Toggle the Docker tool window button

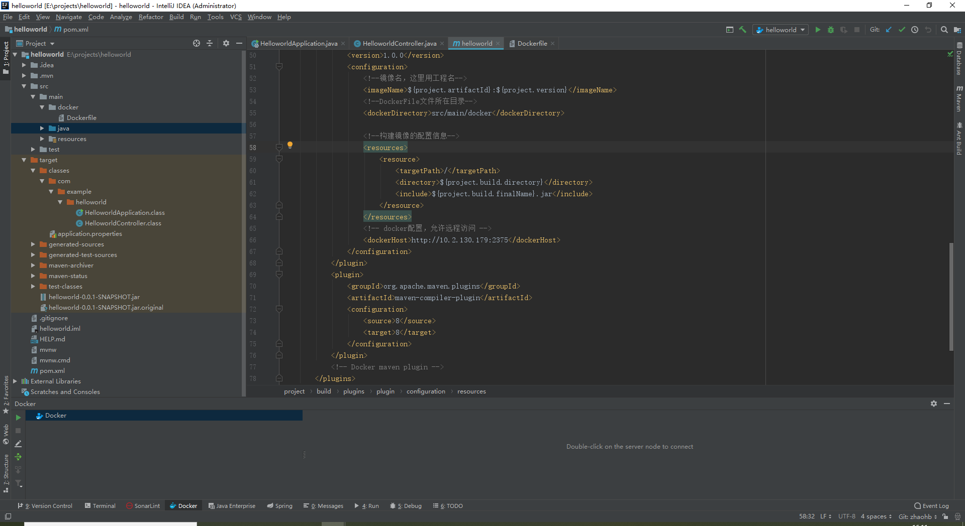tap(183, 506)
